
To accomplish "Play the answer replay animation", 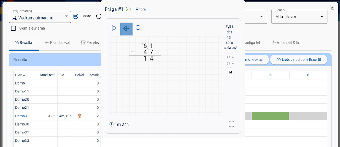I will (x=114, y=28).
